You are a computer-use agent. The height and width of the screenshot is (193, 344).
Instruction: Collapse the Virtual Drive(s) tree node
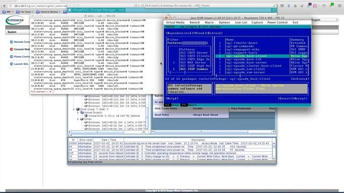coord(78,113)
